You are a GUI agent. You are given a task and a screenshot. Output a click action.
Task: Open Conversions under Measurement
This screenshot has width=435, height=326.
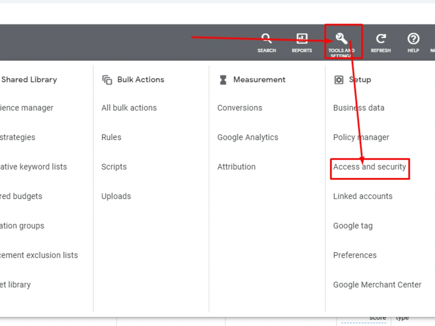240,108
